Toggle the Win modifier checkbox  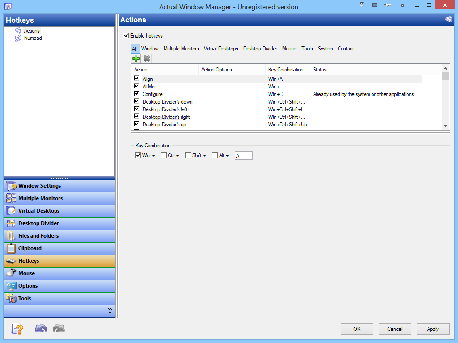pos(138,155)
